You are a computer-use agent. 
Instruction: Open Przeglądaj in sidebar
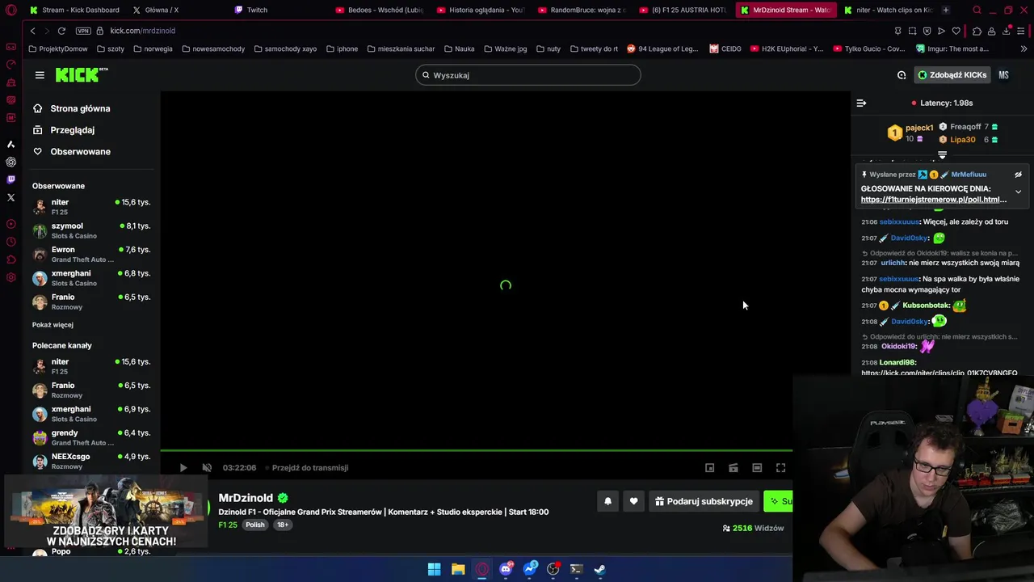(x=72, y=130)
